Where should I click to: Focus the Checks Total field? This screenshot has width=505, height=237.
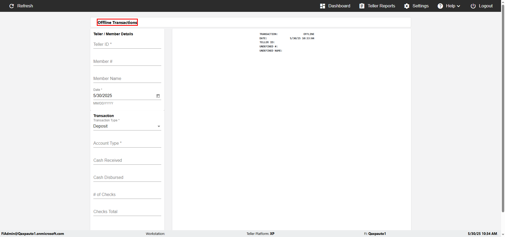coord(127,212)
